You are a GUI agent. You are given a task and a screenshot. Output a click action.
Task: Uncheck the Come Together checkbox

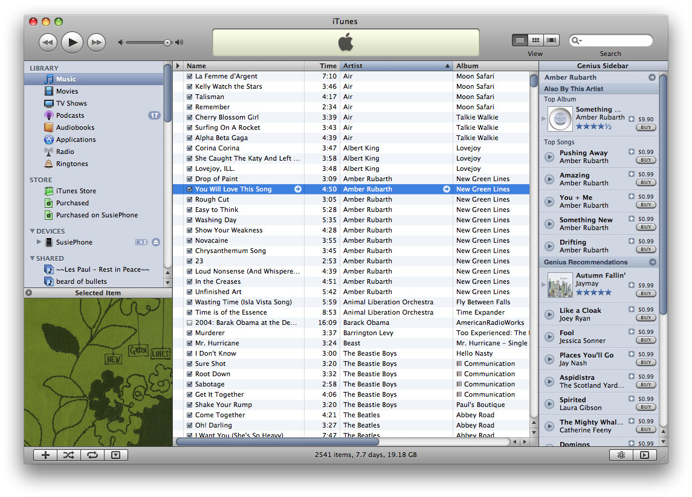(x=189, y=415)
